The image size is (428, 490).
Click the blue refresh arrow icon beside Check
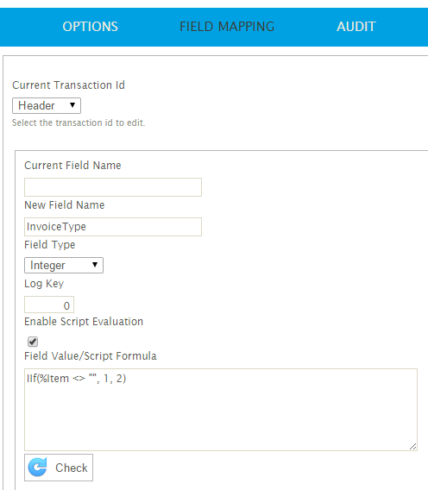pyautogui.click(x=37, y=468)
